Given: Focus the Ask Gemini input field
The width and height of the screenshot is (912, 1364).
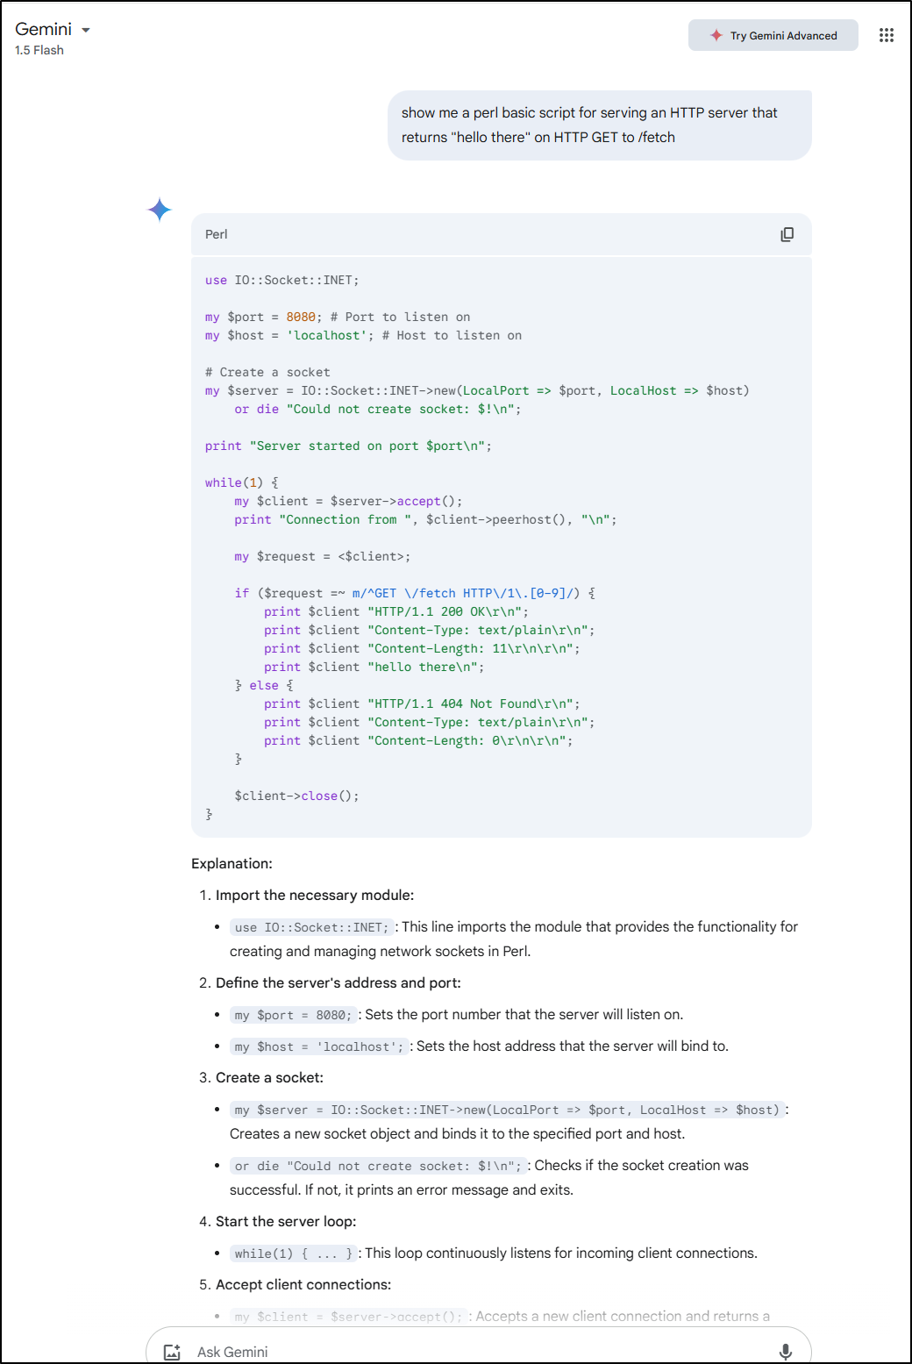Looking at the screenshot, I should [x=478, y=1352].
